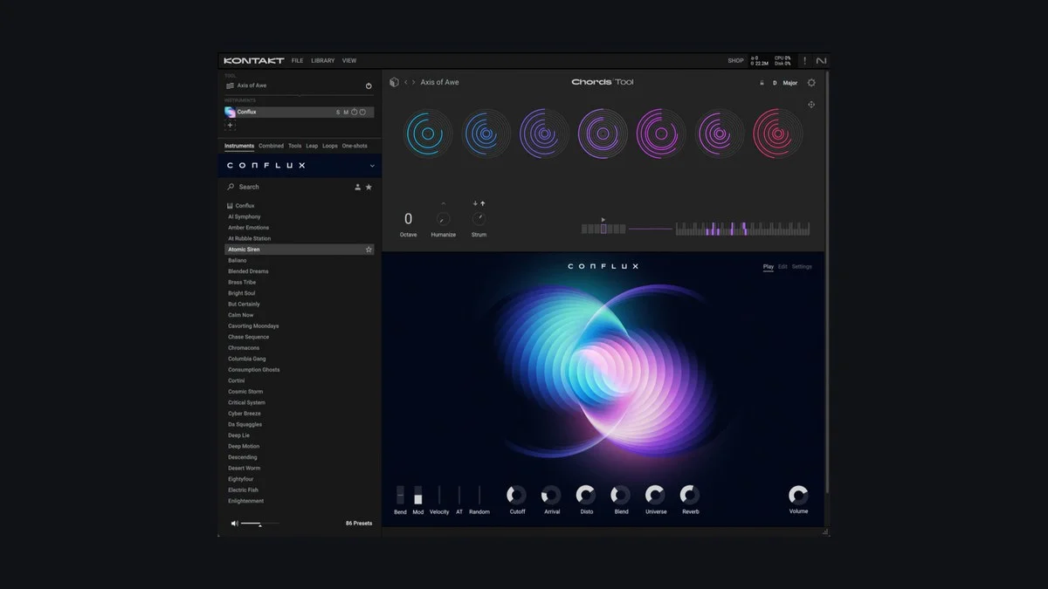Favorite the Atomic Siren preset star
Viewport: 1048px width, 589px height.
(x=369, y=250)
